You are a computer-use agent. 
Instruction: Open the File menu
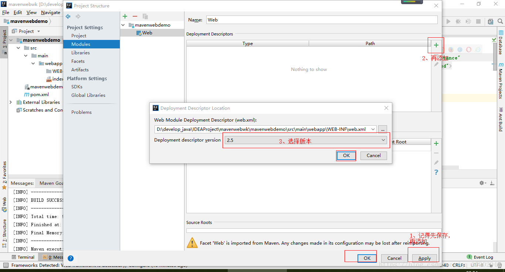coord(6,12)
